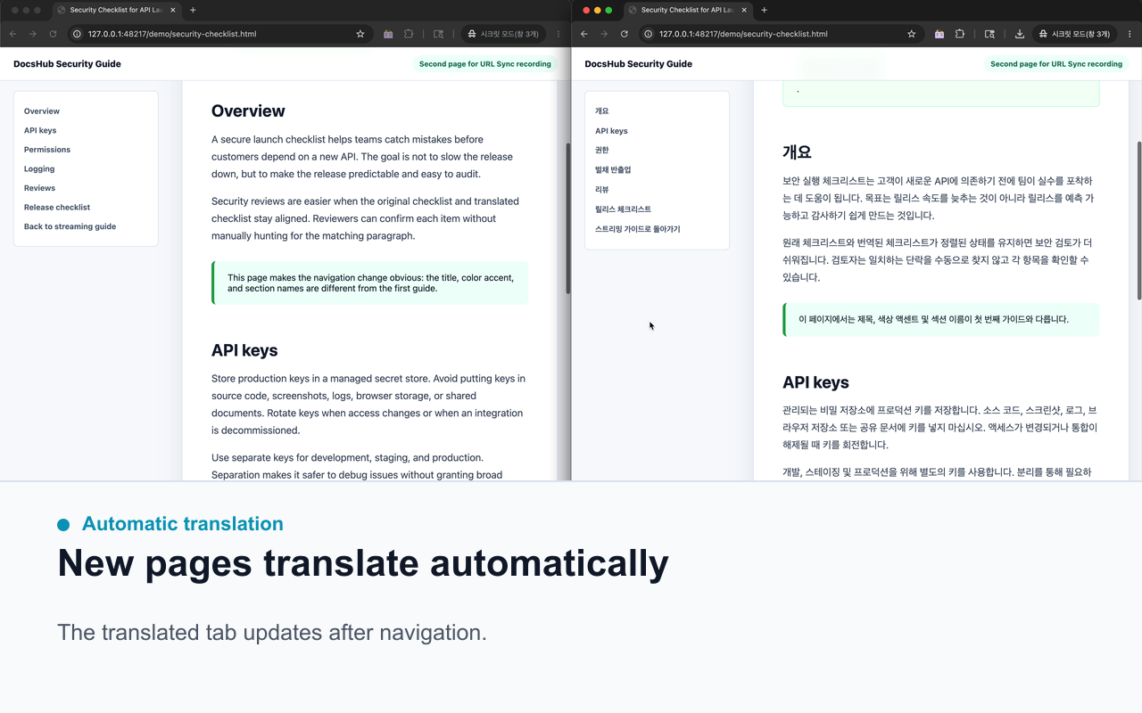Open the three-dot Chrome menu in left window
Image resolution: width=1142 pixels, height=713 pixels.
[x=559, y=34]
